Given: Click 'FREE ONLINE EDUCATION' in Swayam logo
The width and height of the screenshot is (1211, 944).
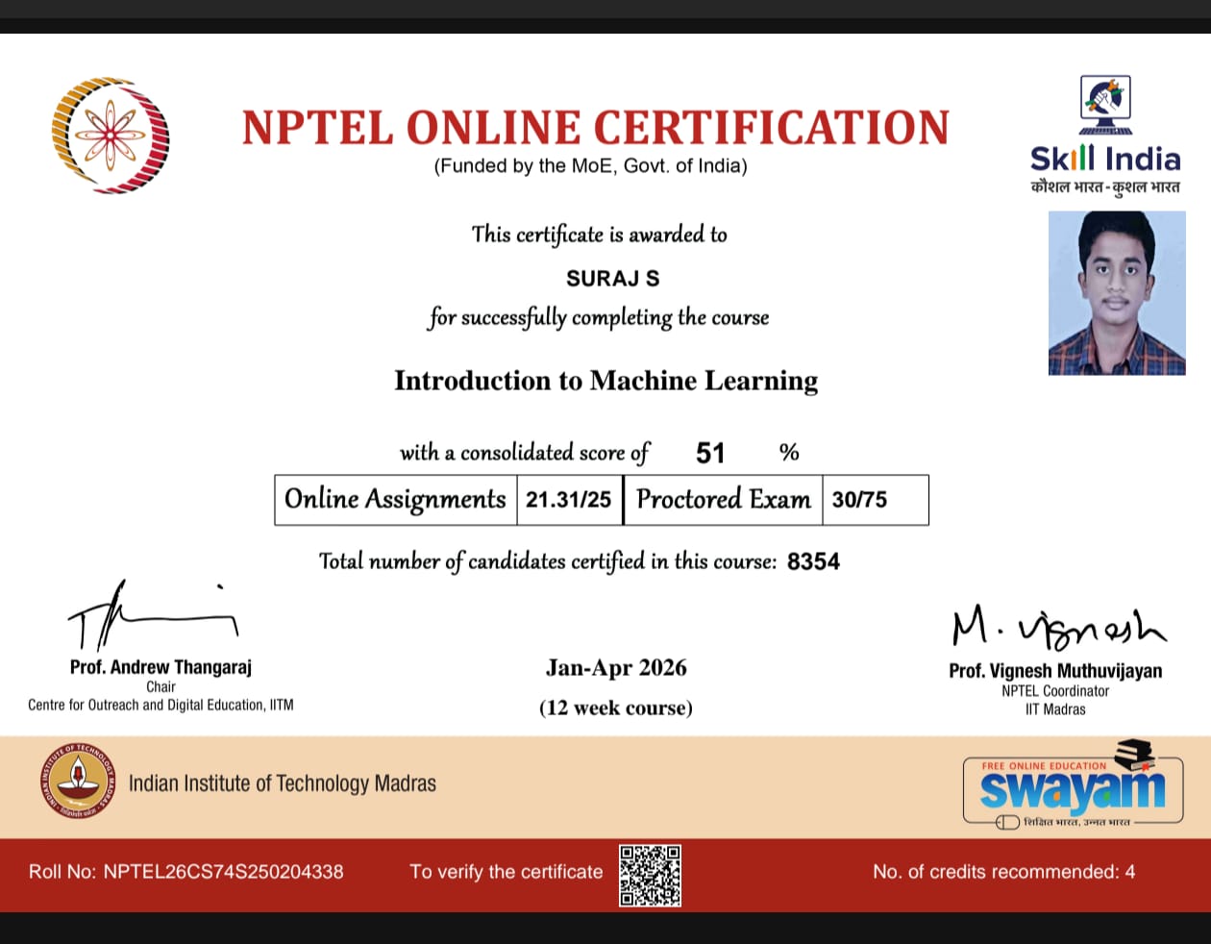Looking at the screenshot, I should pyautogui.click(x=1044, y=766).
